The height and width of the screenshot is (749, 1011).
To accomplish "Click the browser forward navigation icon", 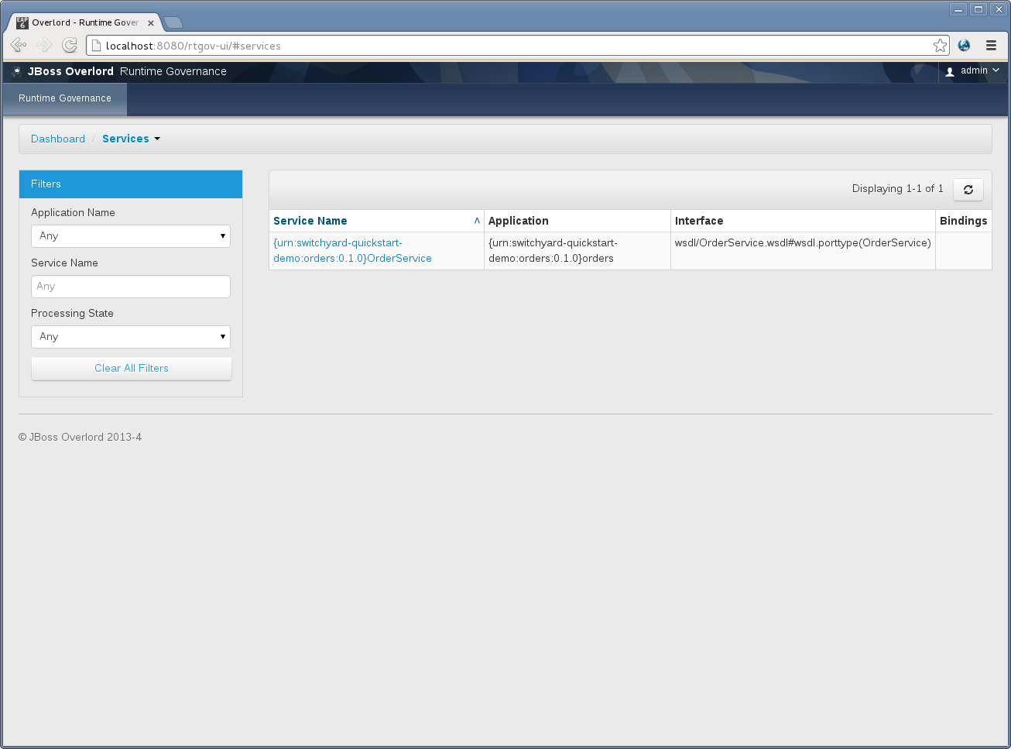I will [x=43, y=45].
